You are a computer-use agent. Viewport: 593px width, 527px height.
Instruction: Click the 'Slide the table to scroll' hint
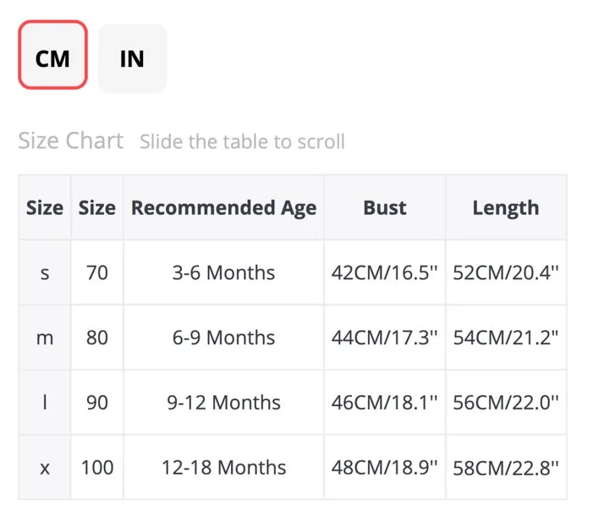tap(242, 142)
